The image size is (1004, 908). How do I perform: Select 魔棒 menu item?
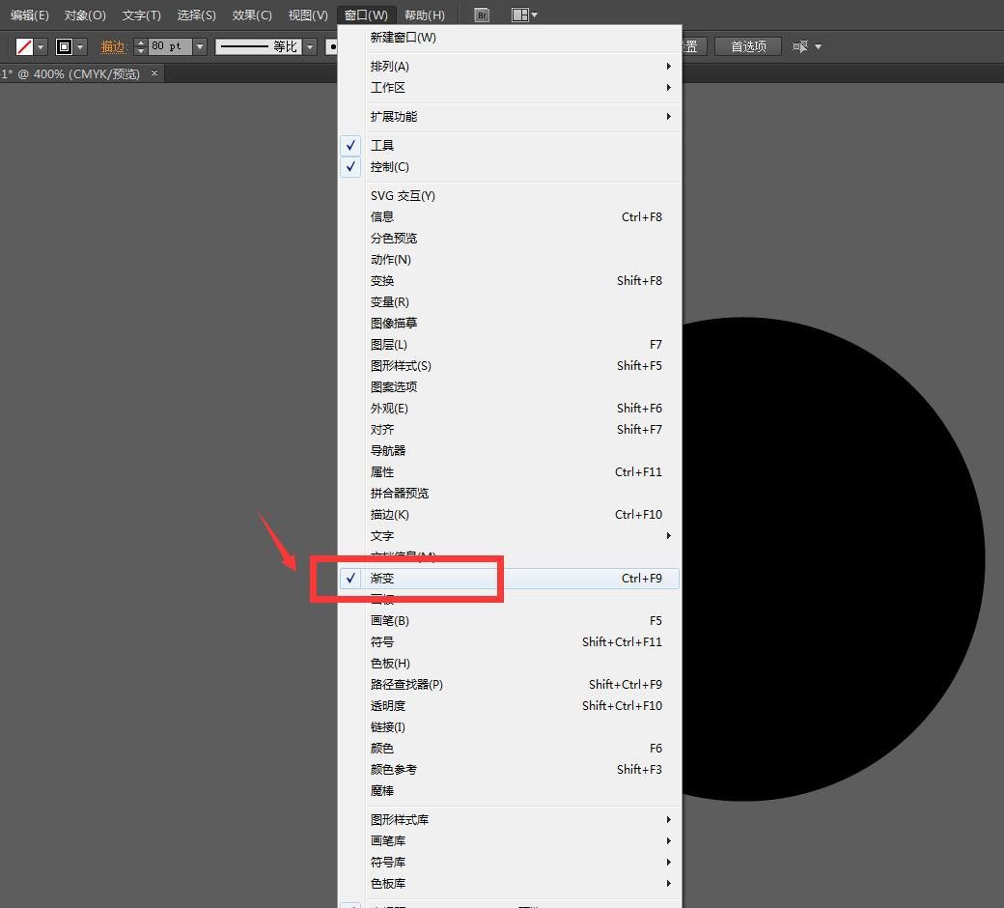pos(509,791)
